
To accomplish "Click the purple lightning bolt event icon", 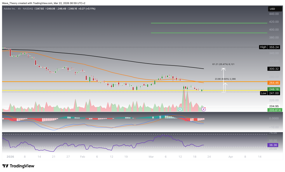I will coord(203,109).
